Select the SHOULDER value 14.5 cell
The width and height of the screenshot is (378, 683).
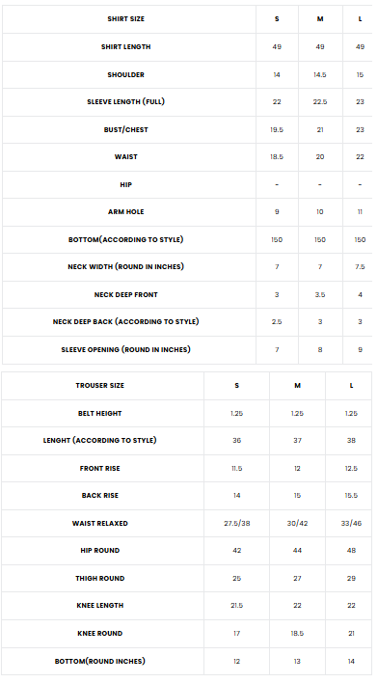pyautogui.click(x=320, y=75)
